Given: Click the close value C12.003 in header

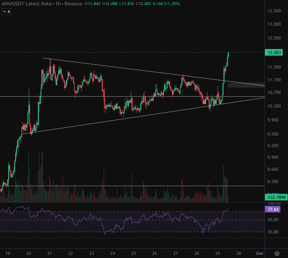Looking at the screenshot, I should 144,4.
